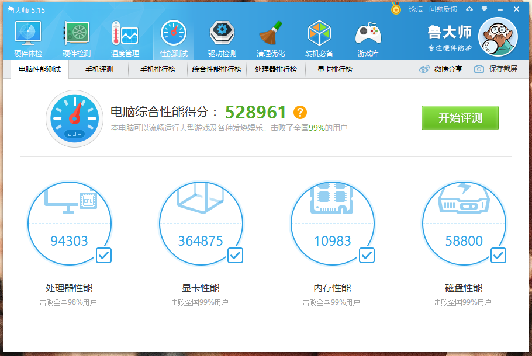
Task: Click the 鲁大师 5.15 window title
Action: pos(26,10)
